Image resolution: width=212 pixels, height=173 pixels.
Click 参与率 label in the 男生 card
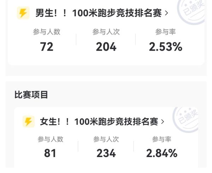(x=165, y=32)
